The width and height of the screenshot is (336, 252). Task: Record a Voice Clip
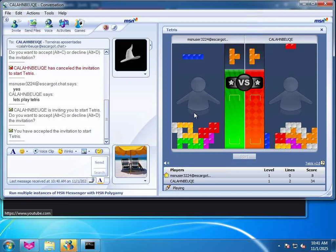click(44, 151)
